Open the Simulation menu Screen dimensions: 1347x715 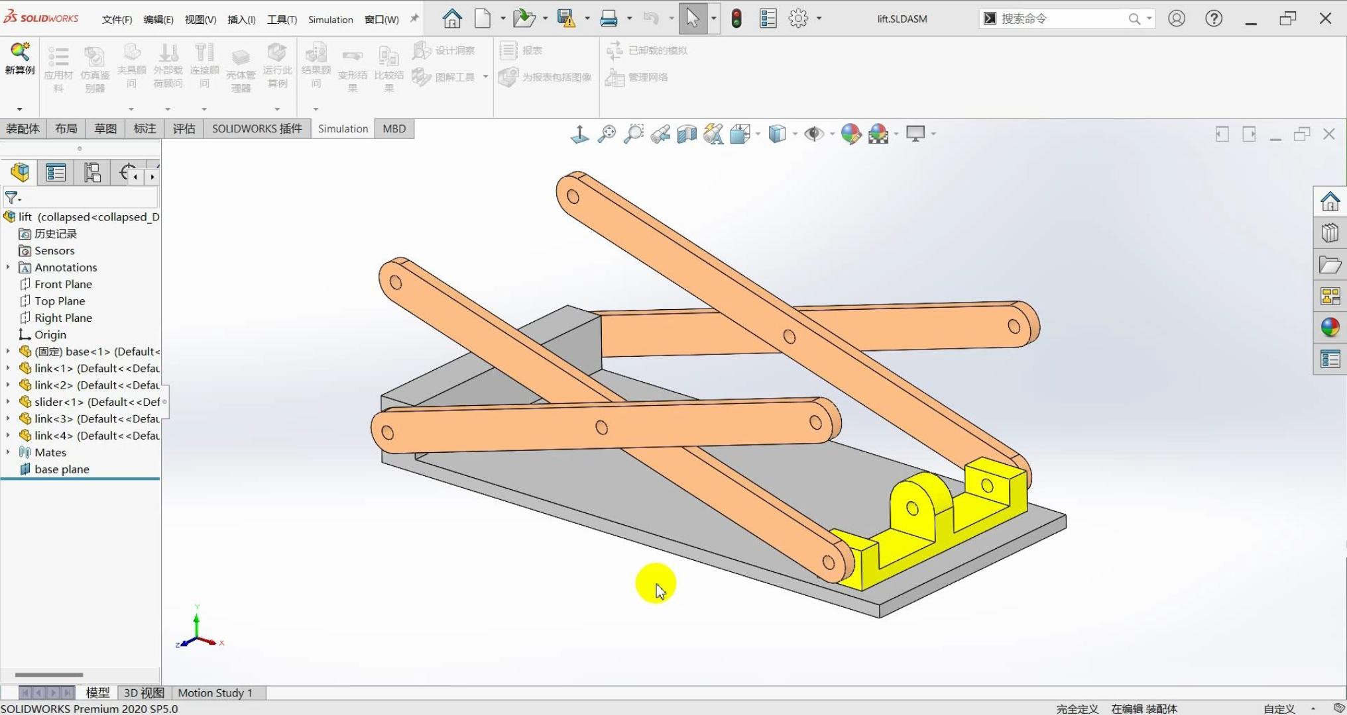330,19
